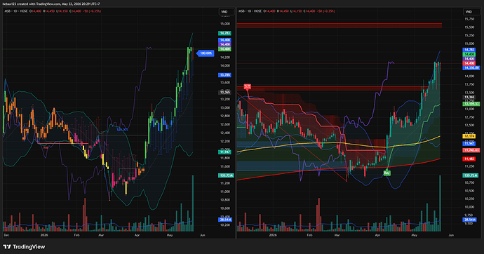The width and height of the screenshot is (484, 254).
Task: Click the blue 14,783 price tag on right chart
Action: point(469,50)
